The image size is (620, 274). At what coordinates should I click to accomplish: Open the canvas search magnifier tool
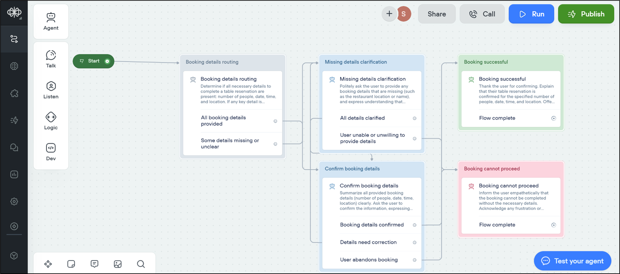141,264
